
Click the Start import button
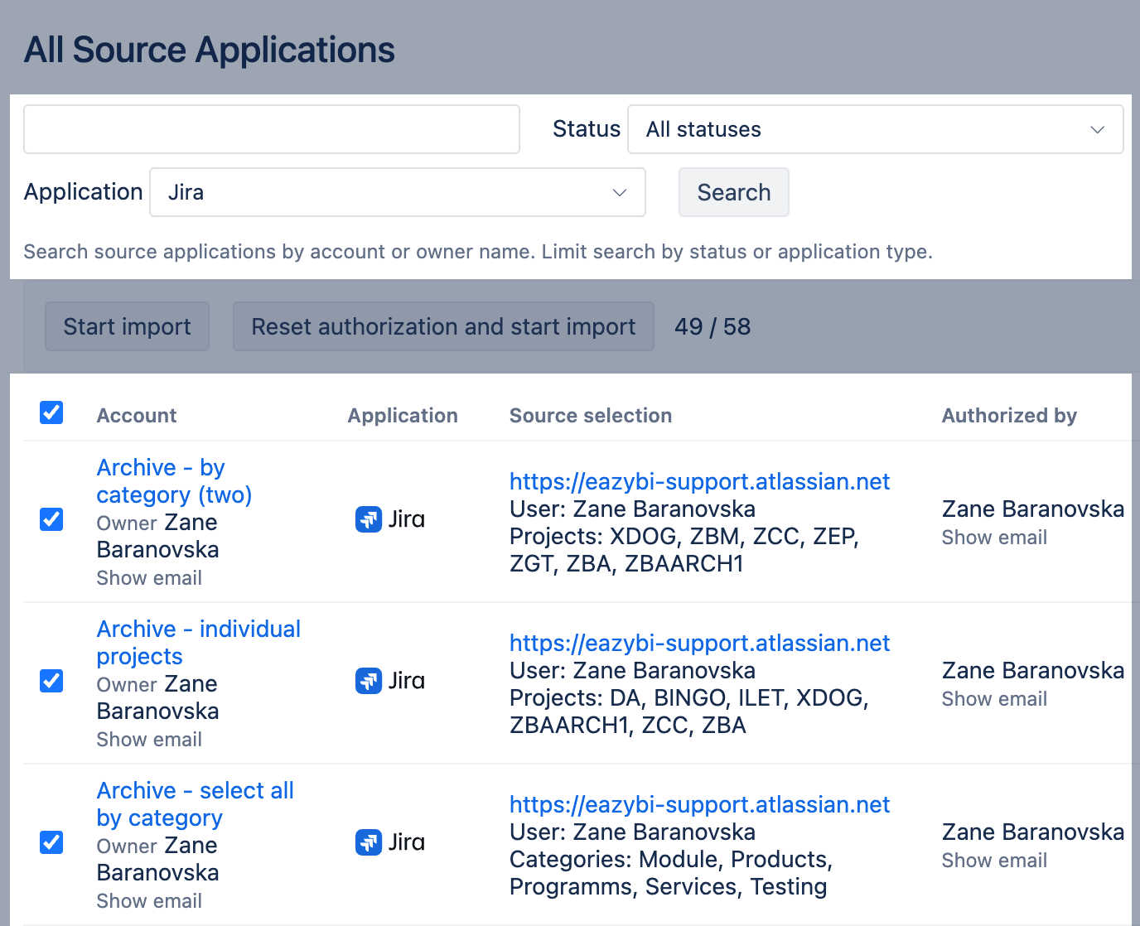(127, 326)
